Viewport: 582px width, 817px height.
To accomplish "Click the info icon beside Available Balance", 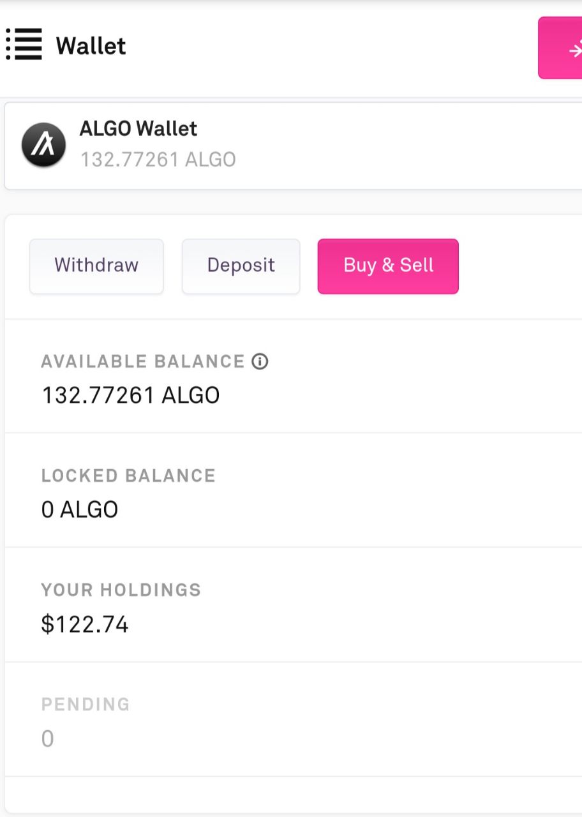I will point(260,362).
